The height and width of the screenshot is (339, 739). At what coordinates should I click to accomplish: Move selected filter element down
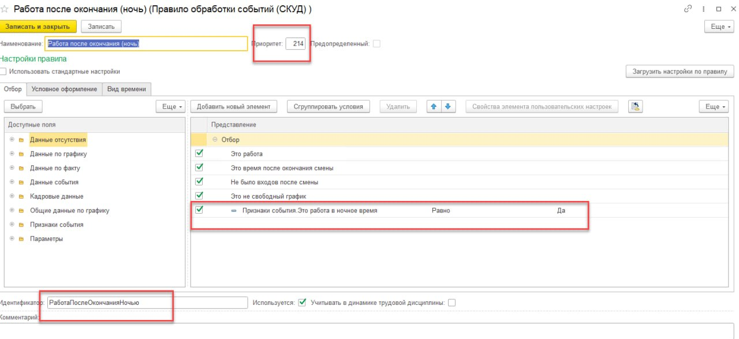447,106
